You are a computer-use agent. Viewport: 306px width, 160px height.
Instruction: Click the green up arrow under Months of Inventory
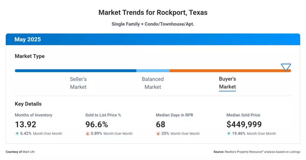tap(17, 134)
